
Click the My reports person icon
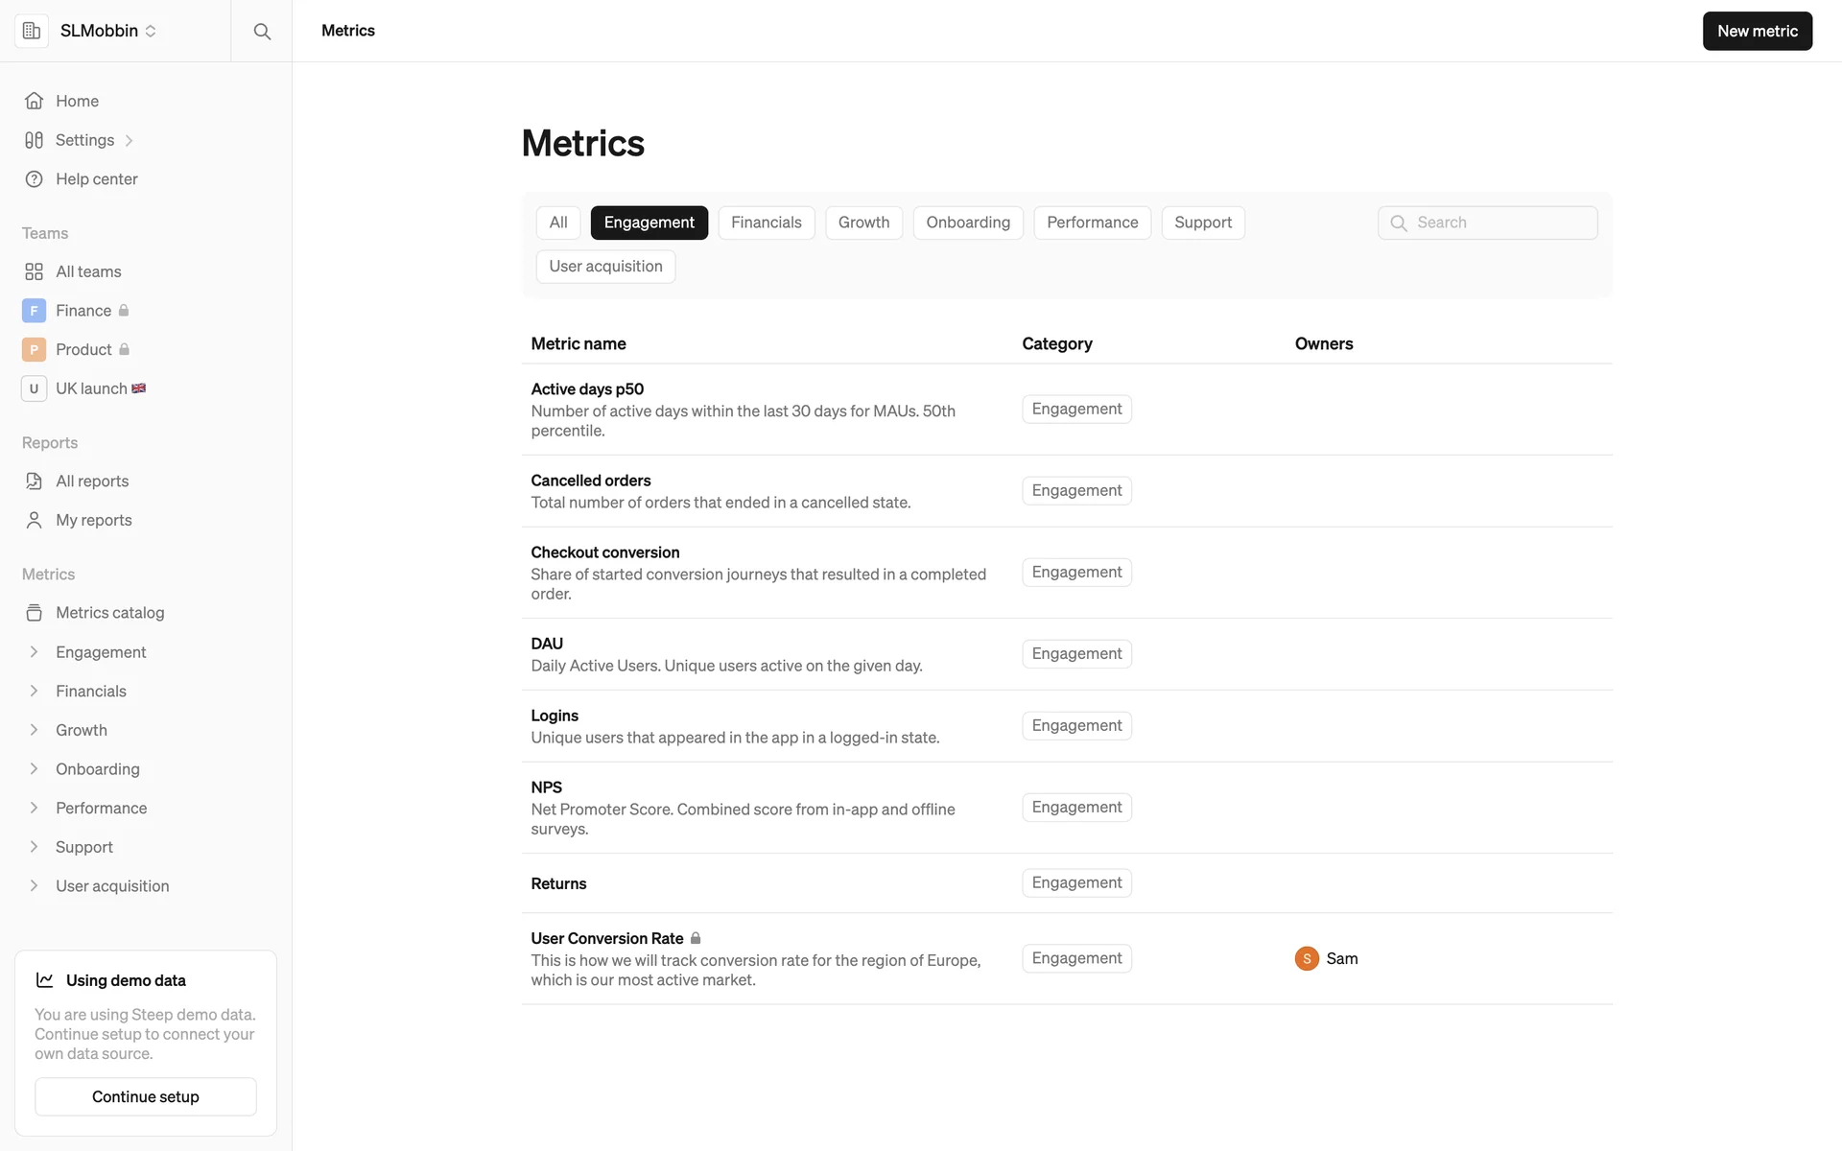[x=35, y=520]
